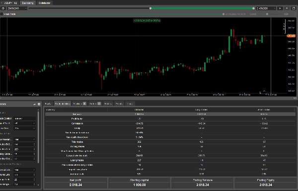Select the Max equity drawdown row label
This screenshot has height=191, width=298.
click(77, 137)
